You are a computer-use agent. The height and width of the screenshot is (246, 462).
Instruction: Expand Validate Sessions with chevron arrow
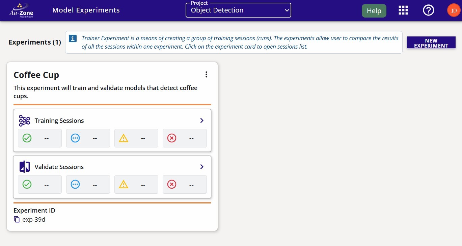coord(202,167)
